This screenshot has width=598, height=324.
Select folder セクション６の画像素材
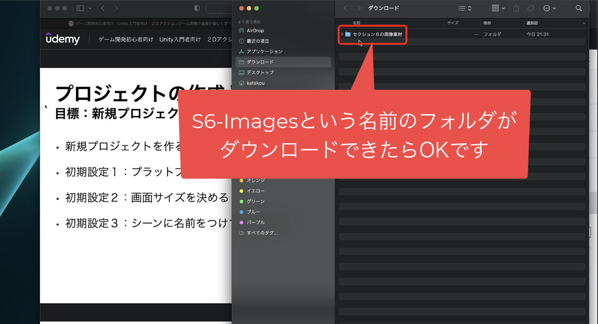coord(377,34)
